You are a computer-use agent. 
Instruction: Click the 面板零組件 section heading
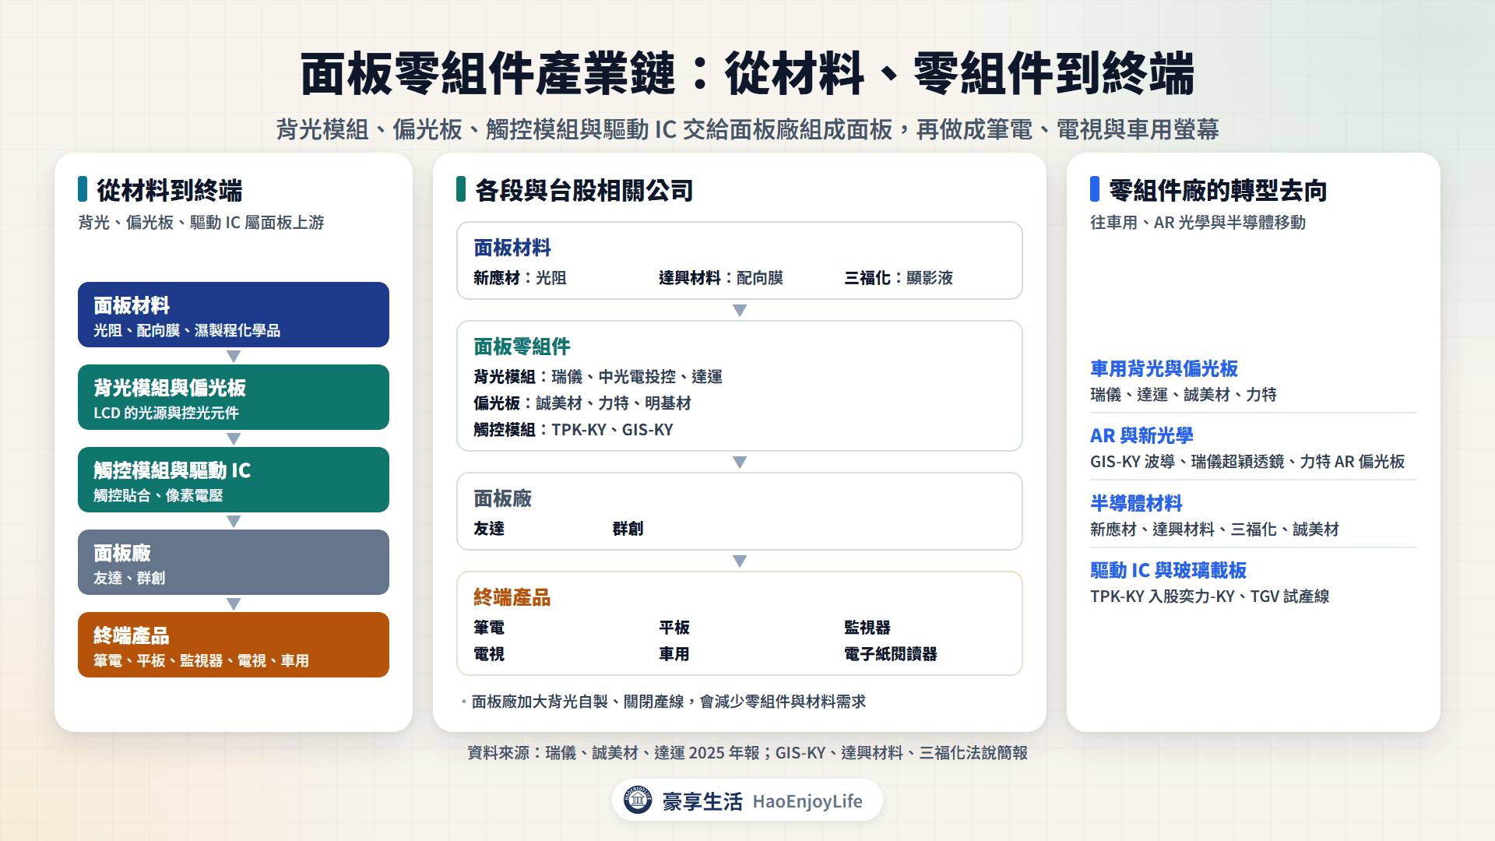click(x=522, y=347)
